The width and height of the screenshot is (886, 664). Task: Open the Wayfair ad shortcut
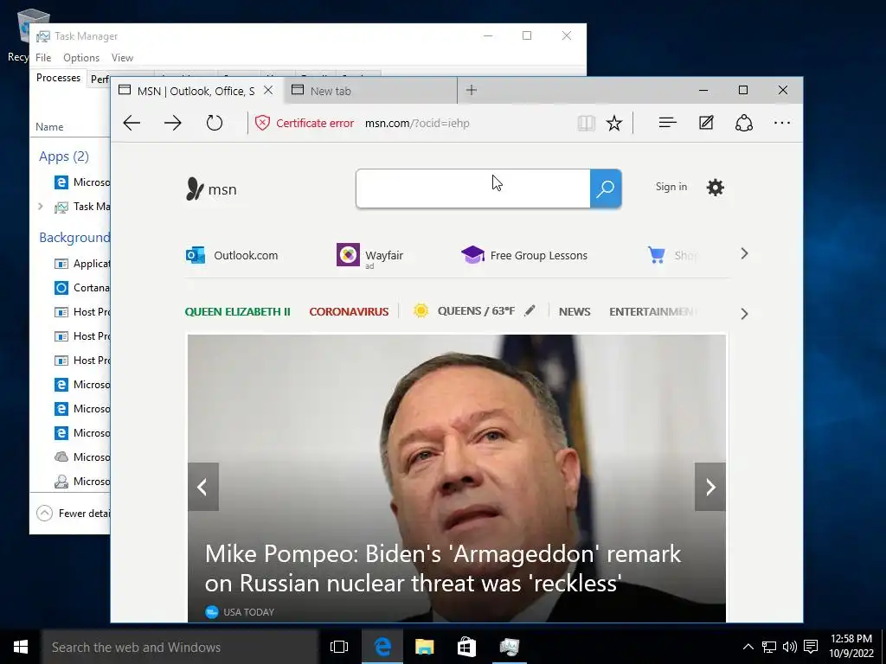[370, 255]
